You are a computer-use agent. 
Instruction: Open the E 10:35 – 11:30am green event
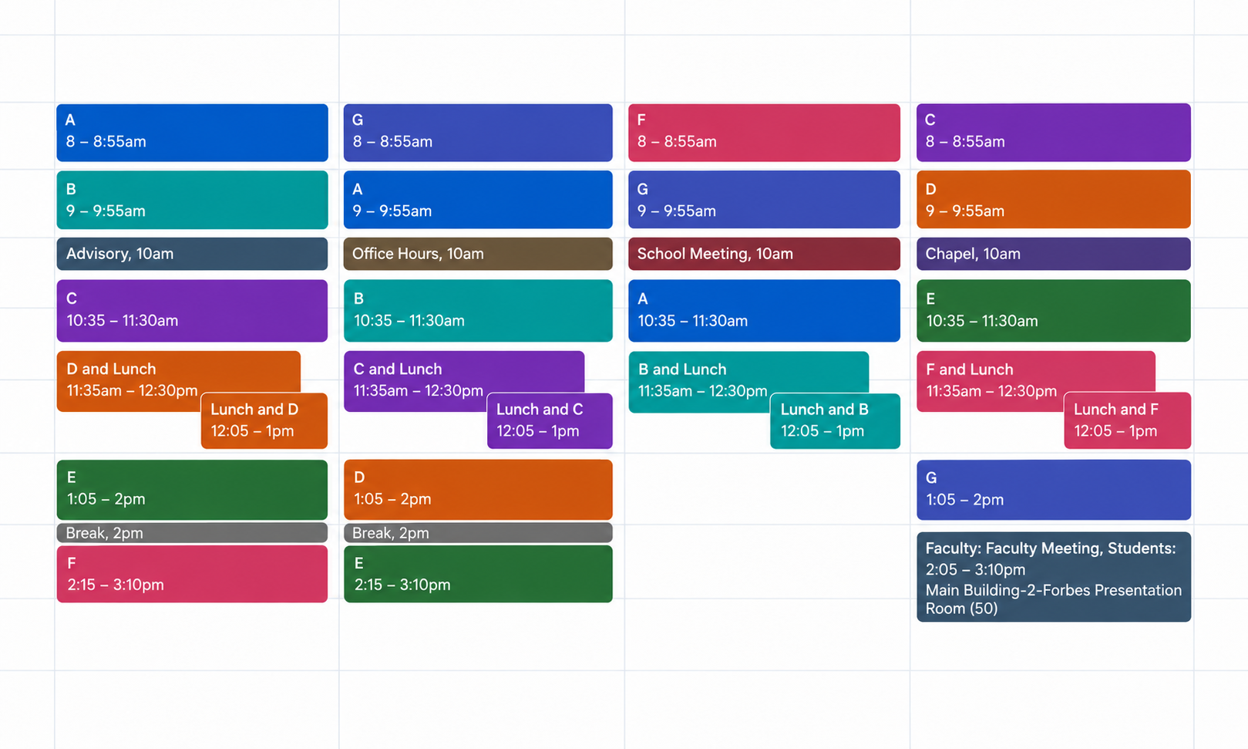tap(1054, 310)
